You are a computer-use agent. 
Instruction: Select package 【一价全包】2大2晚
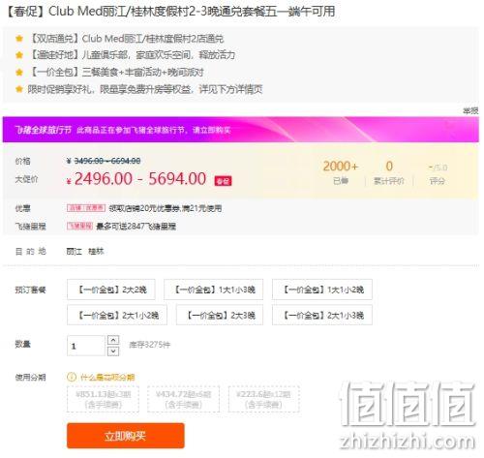111,290
